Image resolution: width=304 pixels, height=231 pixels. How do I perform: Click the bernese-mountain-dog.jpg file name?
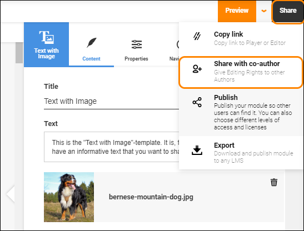tap(151, 197)
